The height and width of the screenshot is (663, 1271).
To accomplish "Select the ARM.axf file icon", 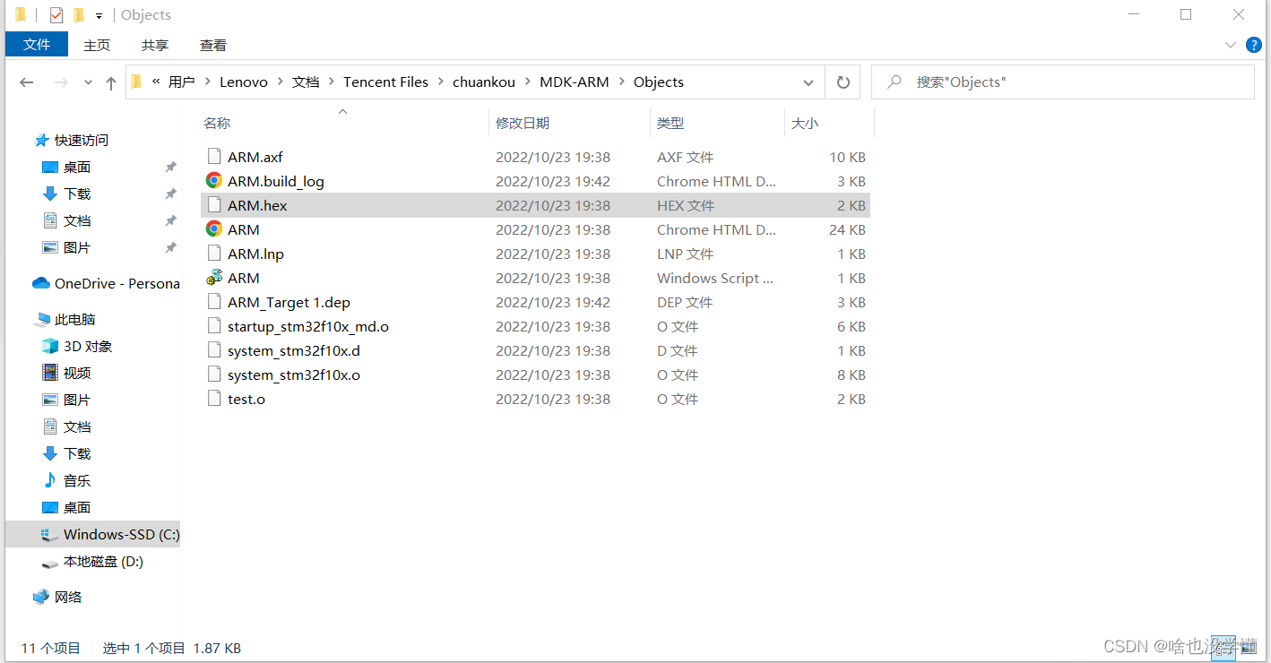I will coord(214,157).
